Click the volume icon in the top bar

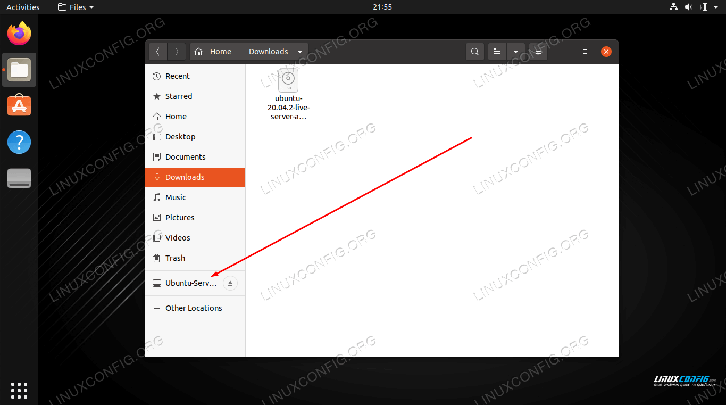[x=688, y=7]
